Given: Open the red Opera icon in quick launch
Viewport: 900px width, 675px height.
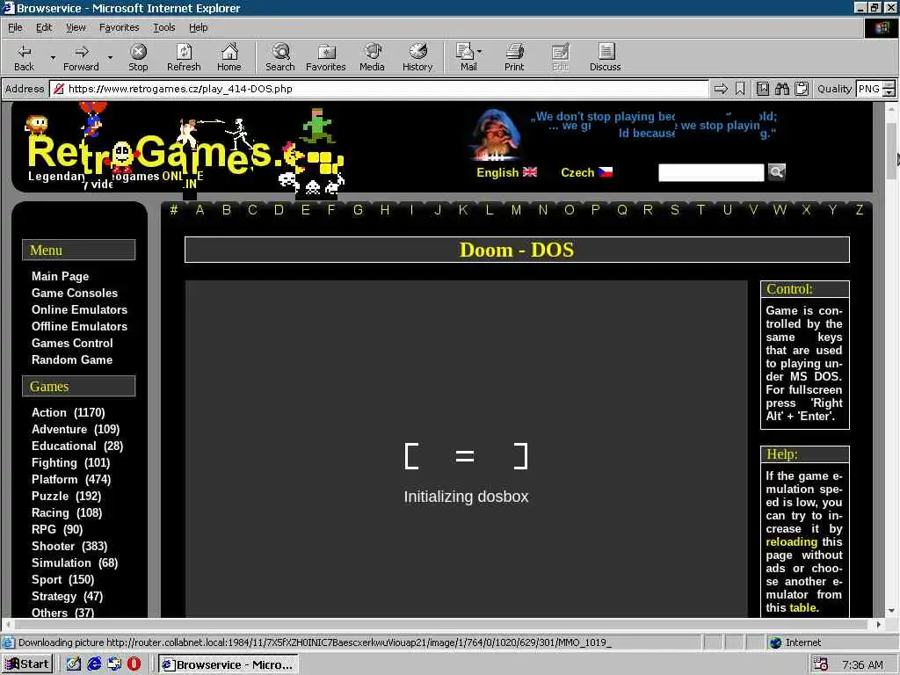Looking at the screenshot, I should (134, 664).
